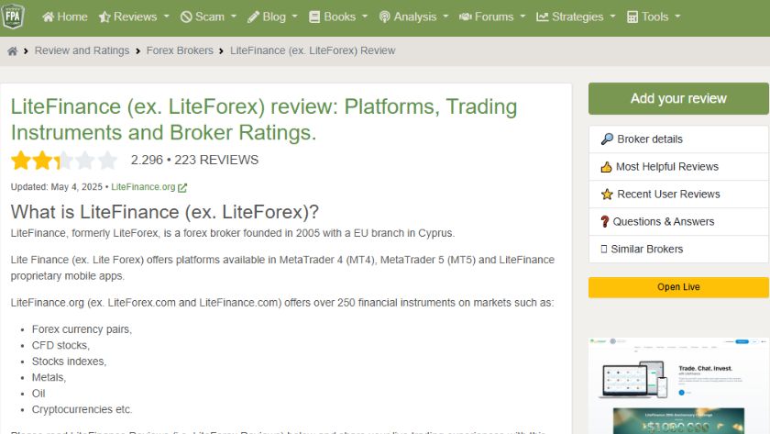Go to Review and Ratings breadcrumb
This screenshot has width=770, height=434.
click(82, 50)
